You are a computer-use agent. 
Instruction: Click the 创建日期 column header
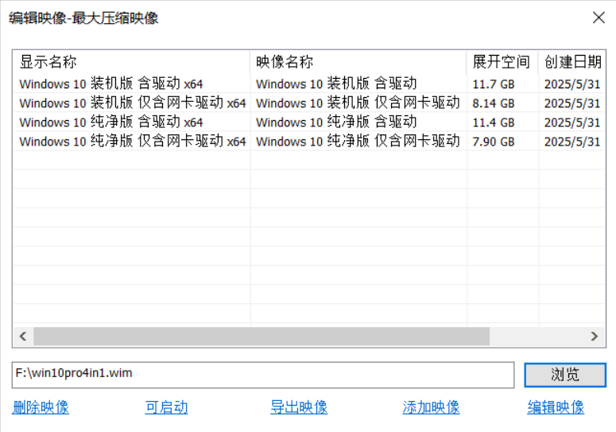572,62
